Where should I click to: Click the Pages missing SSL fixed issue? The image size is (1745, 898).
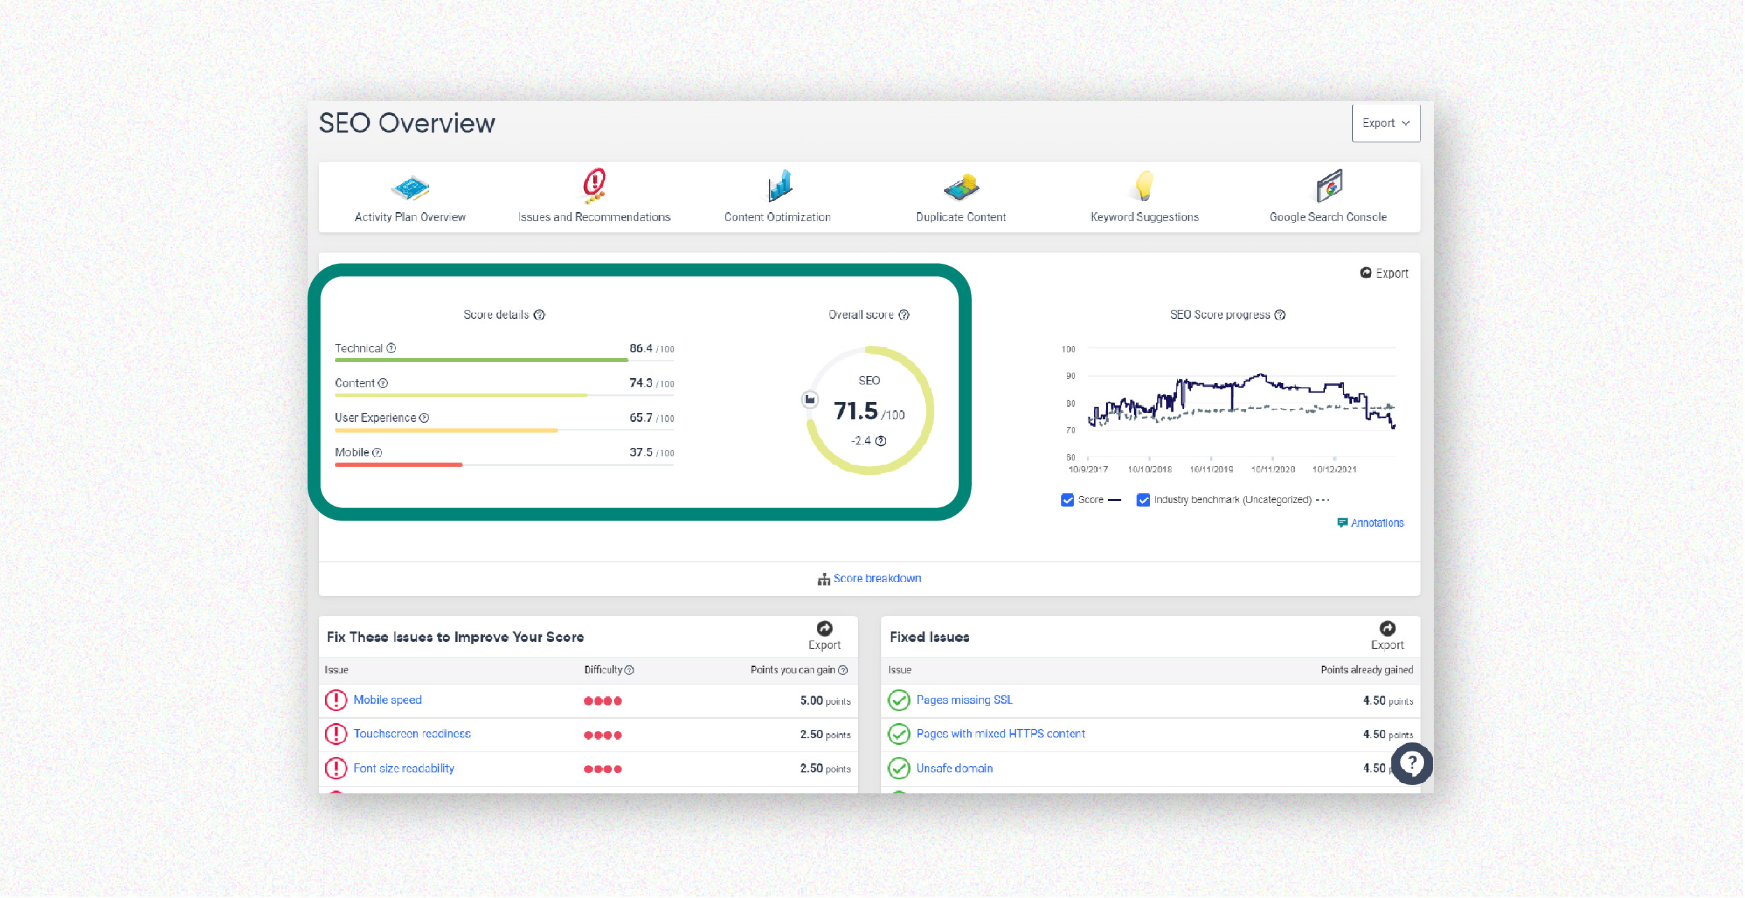point(965,700)
